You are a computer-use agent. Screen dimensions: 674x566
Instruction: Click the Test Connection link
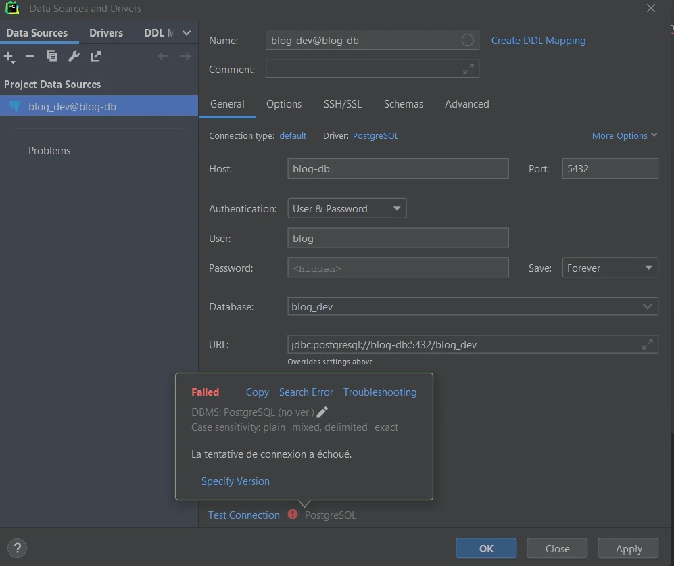[x=243, y=515]
